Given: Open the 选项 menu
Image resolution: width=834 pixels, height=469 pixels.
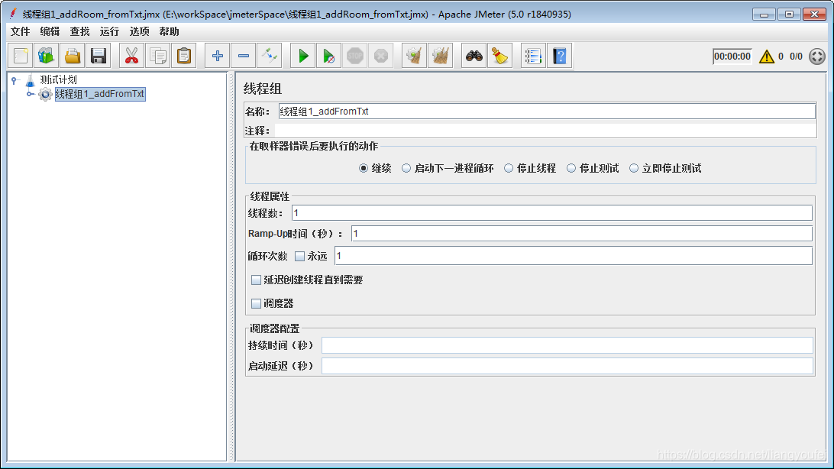Looking at the screenshot, I should 139,31.
